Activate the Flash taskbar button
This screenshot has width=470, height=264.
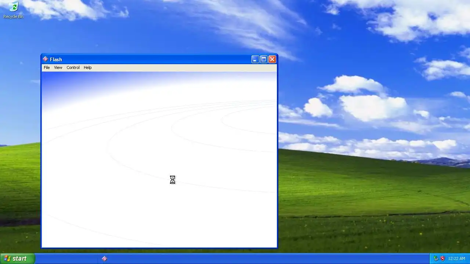point(104,258)
